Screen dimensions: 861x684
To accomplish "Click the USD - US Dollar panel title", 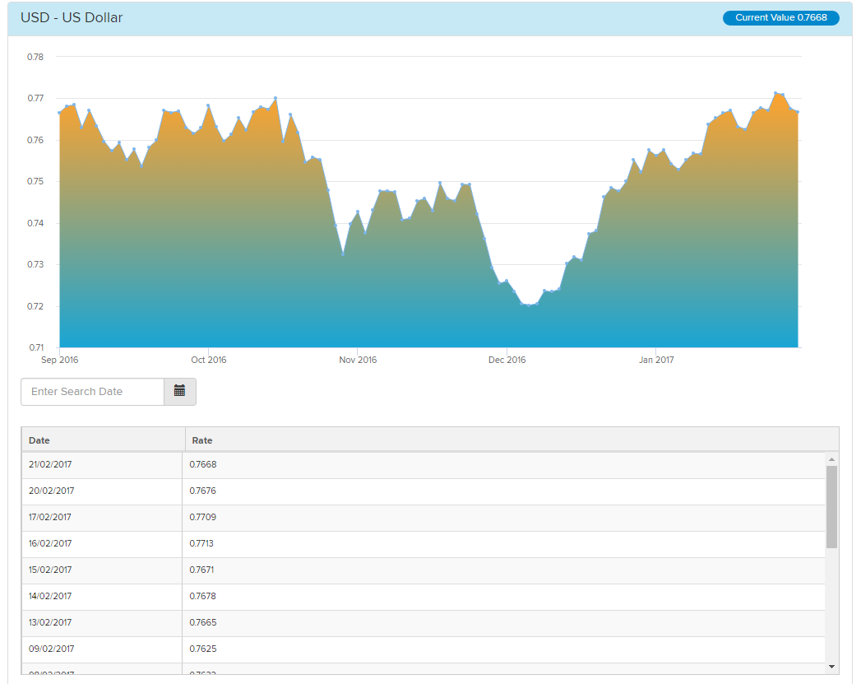I will (x=72, y=18).
